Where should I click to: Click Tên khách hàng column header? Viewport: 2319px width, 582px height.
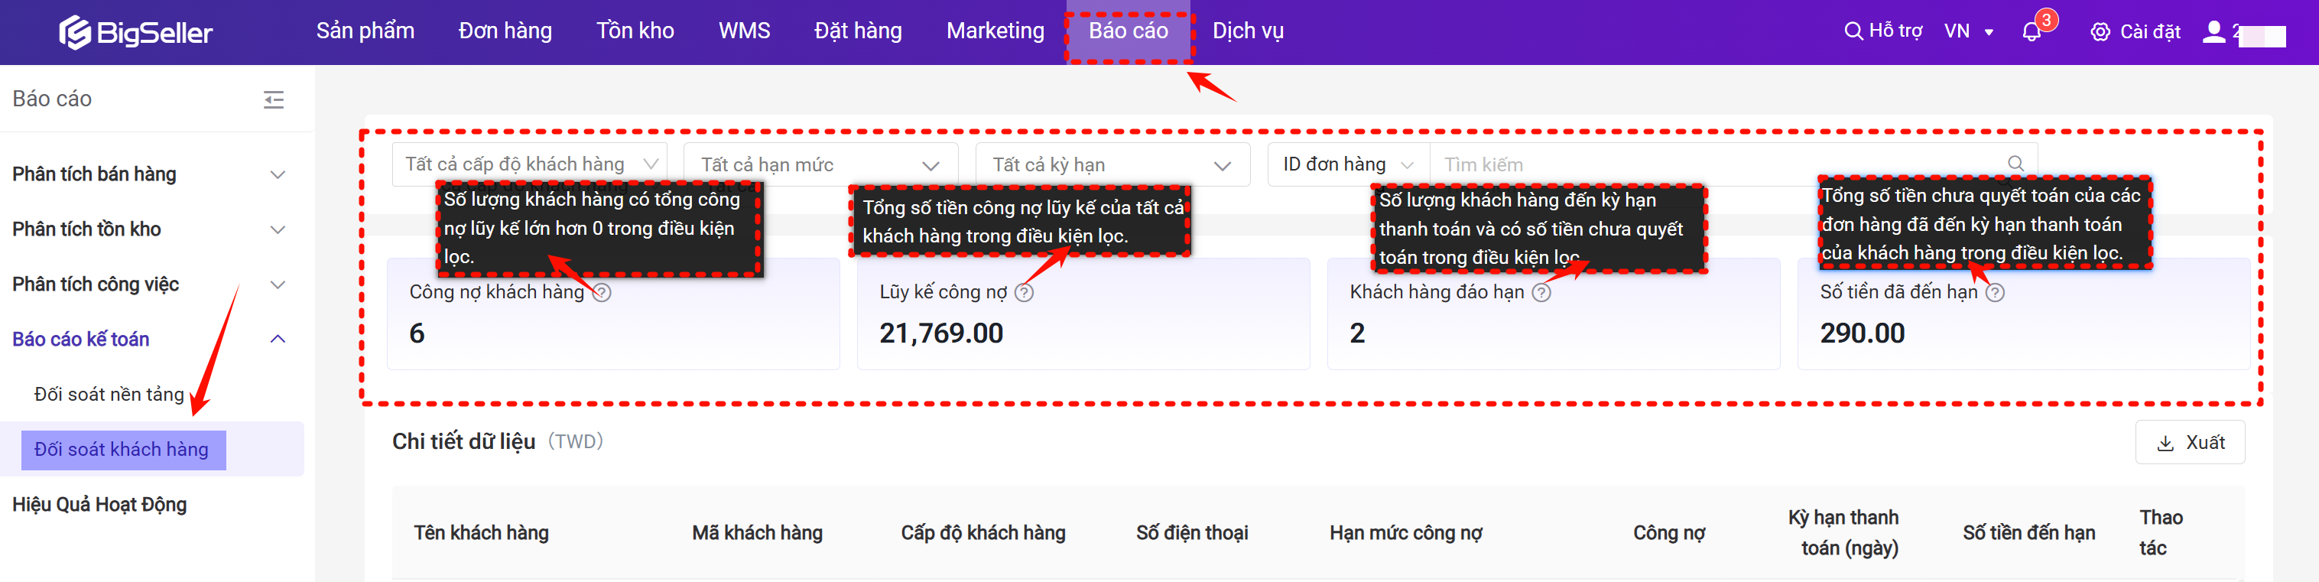click(481, 533)
